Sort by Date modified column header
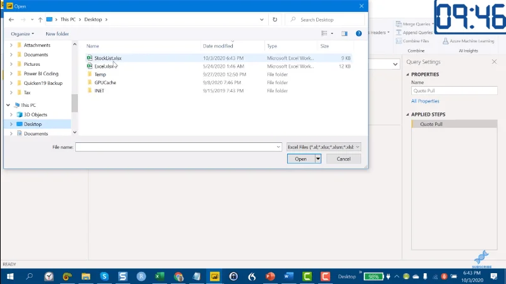The image size is (506, 284). pyautogui.click(x=218, y=46)
